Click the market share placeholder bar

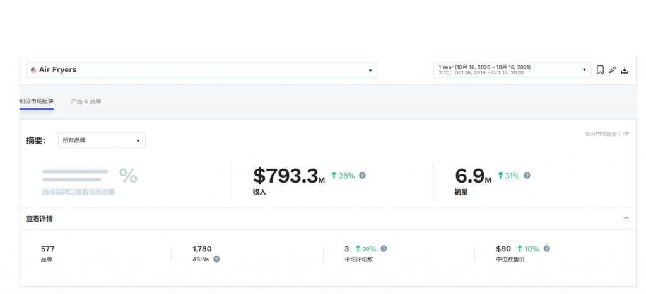75,176
